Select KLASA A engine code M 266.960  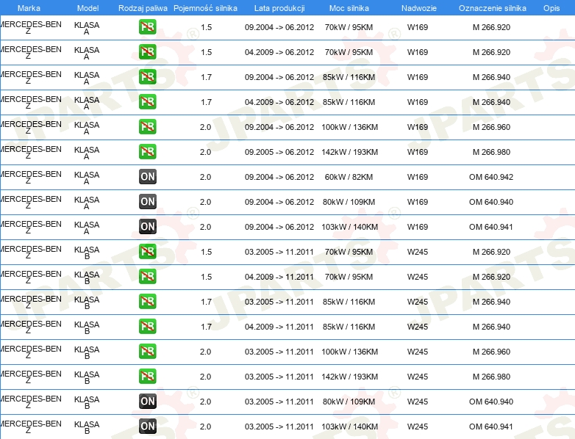(x=491, y=127)
